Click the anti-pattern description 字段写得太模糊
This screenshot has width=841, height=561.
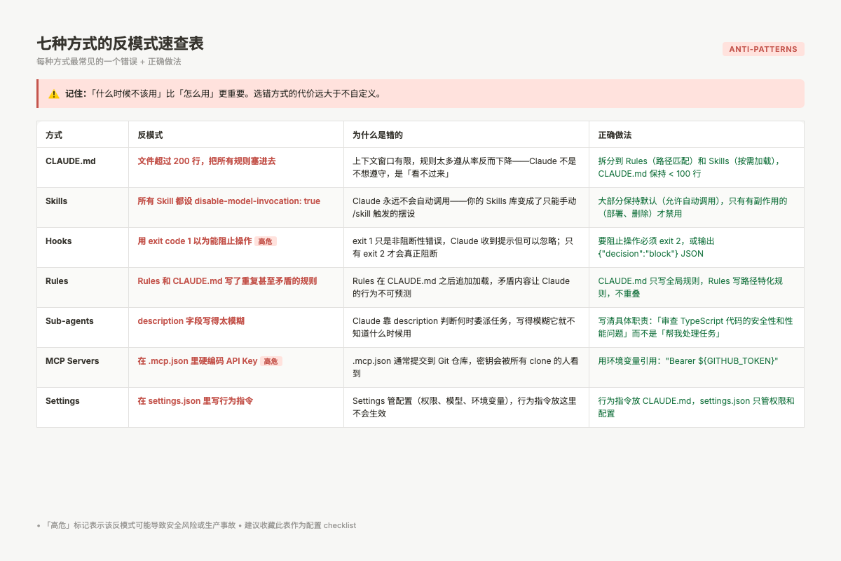(191, 320)
